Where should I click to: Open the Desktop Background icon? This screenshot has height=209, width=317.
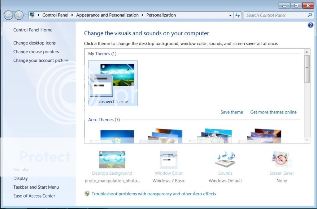click(x=112, y=160)
